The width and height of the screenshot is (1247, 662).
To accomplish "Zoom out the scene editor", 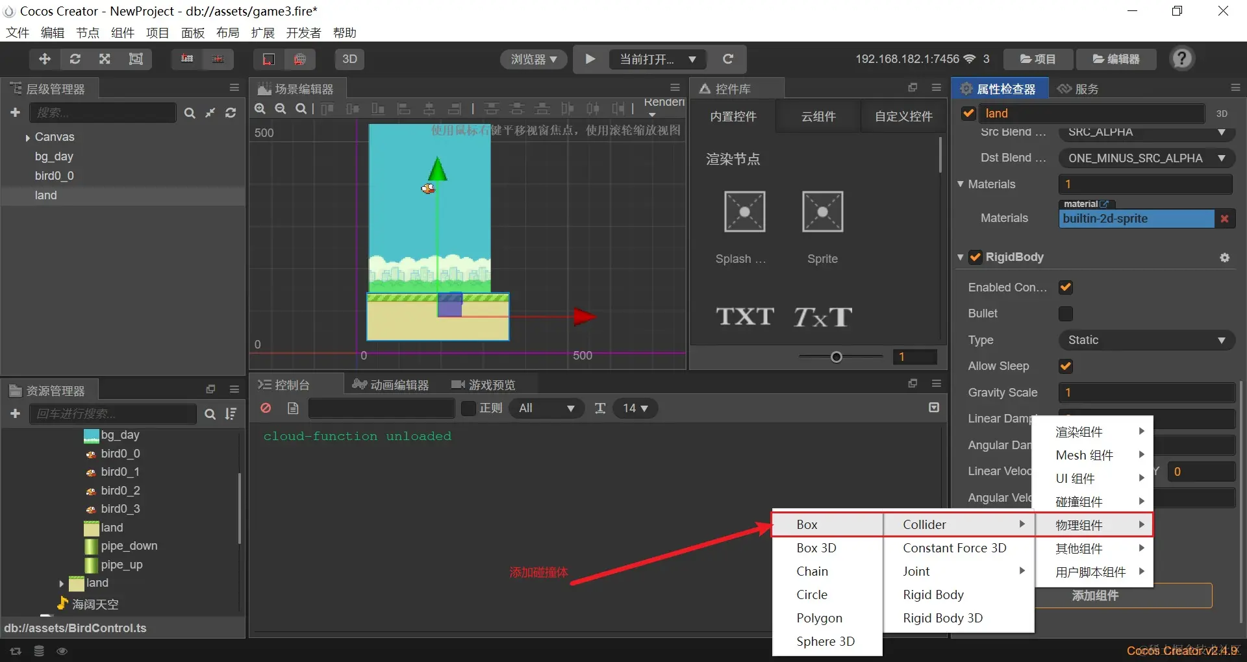I will point(281,108).
